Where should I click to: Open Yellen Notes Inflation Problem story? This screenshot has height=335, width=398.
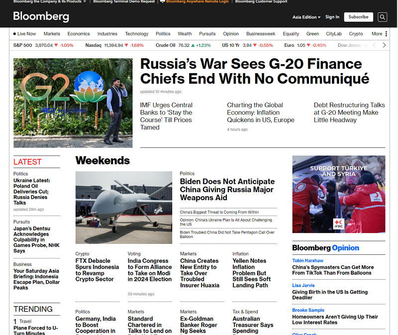(252, 273)
